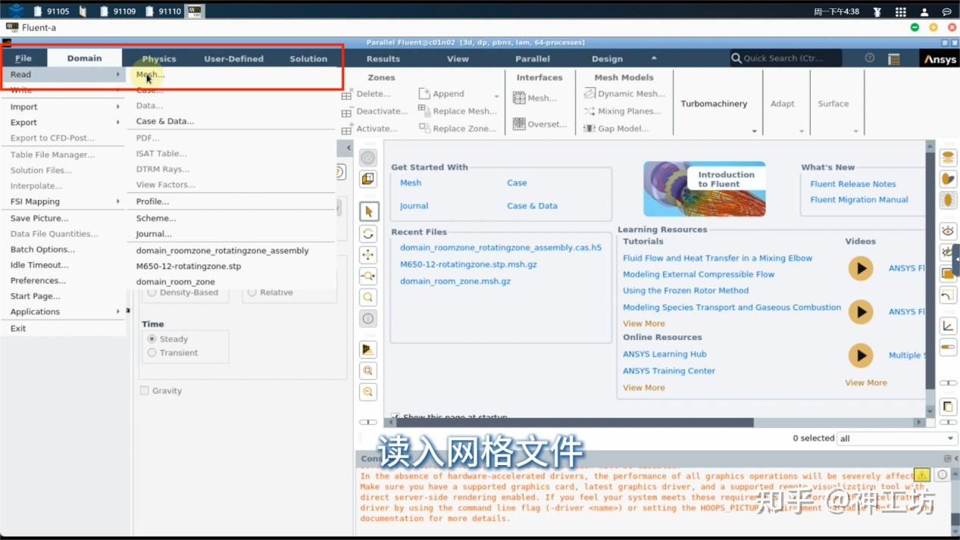Enable the Gravity checkbox
This screenshot has height=540, width=960.
pos(144,391)
